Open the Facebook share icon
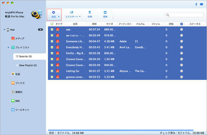 (196, 4)
